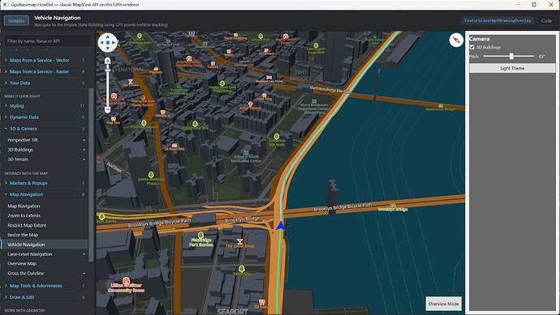Expand the Styling category
Viewport: 560px width, 315px height.
[x=45, y=106]
